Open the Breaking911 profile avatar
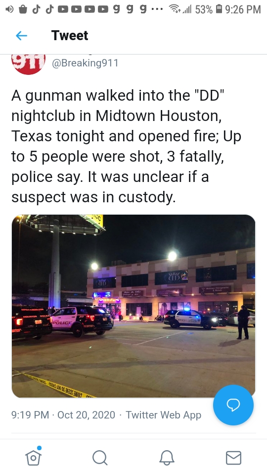 (29, 64)
